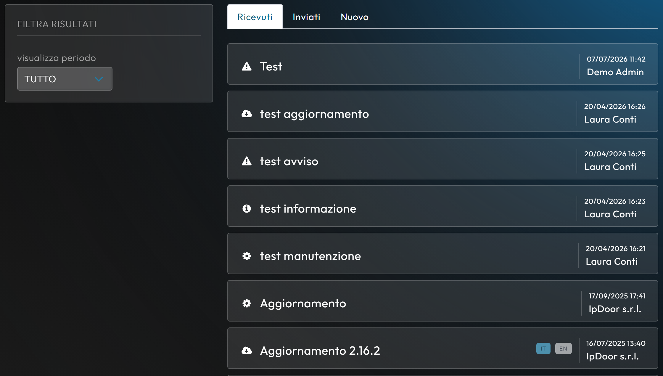This screenshot has height=376, width=663.
Task: Click the info circle icon beside test informazione
Action: pyautogui.click(x=247, y=208)
